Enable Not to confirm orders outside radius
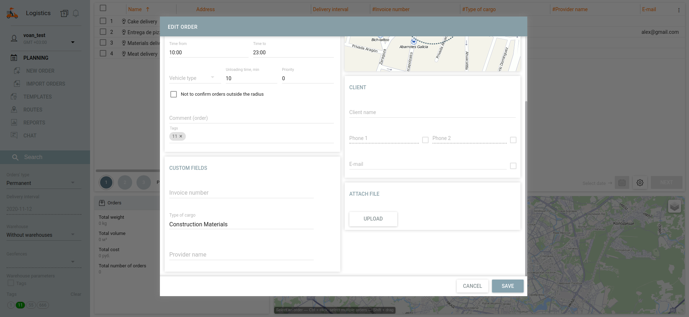This screenshot has width=689, height=317. pyautogui.click(x=174, y=94)
